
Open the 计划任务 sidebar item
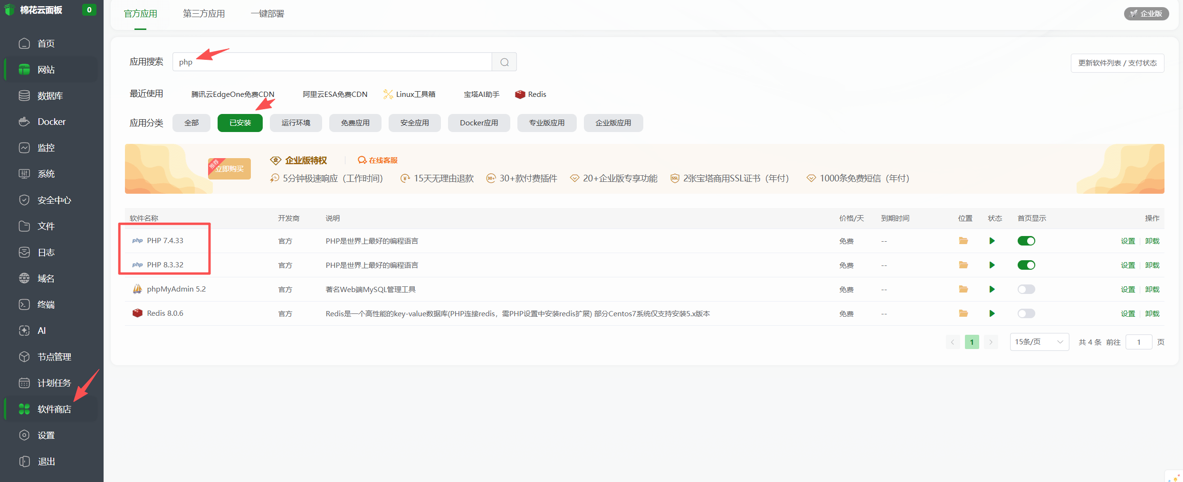[51, 383]
